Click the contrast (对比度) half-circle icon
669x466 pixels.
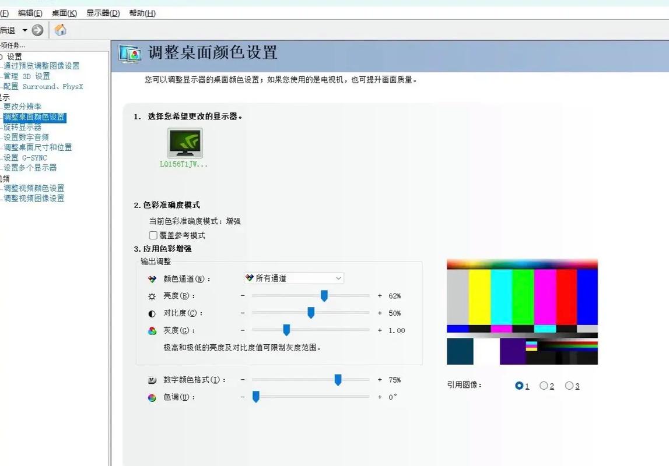pyautogui.click(x=150, y=313)
